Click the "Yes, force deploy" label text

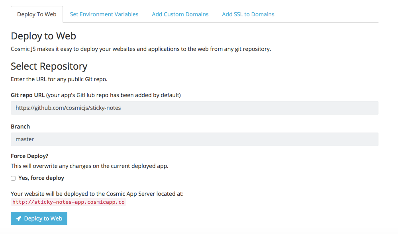coord(41,178)
